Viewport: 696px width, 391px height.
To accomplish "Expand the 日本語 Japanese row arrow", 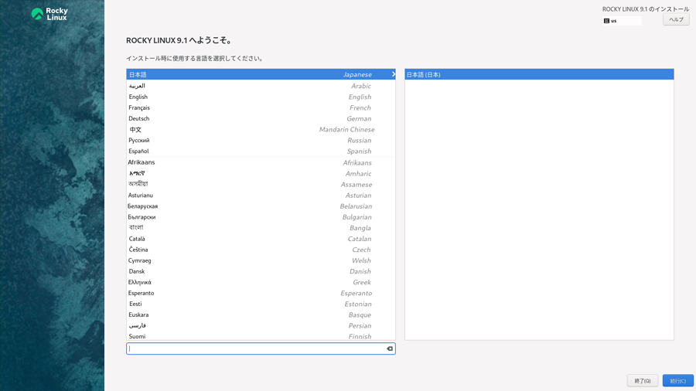I will pos(393,75).
